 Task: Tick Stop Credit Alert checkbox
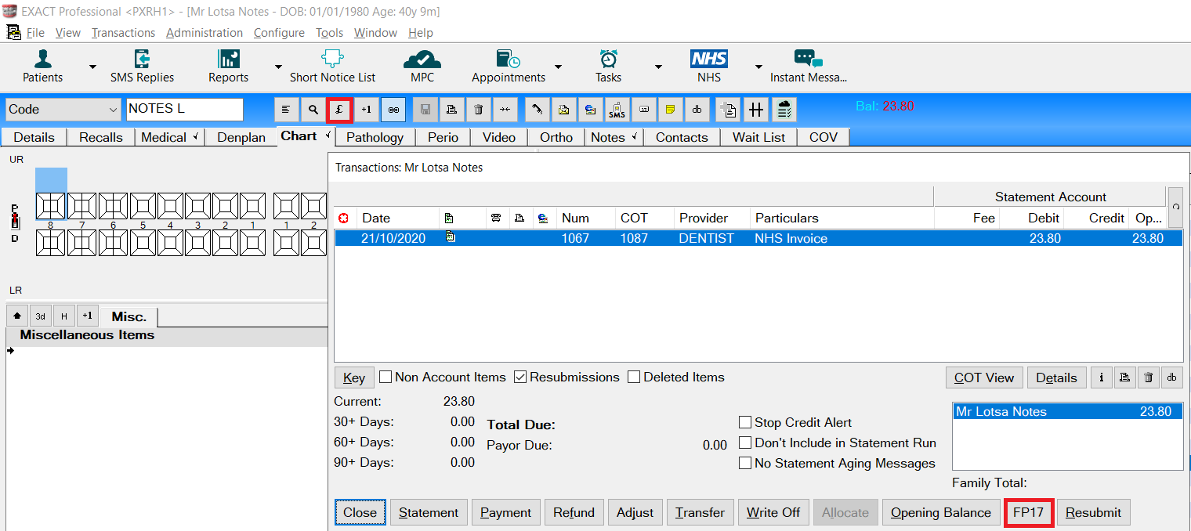745,422
